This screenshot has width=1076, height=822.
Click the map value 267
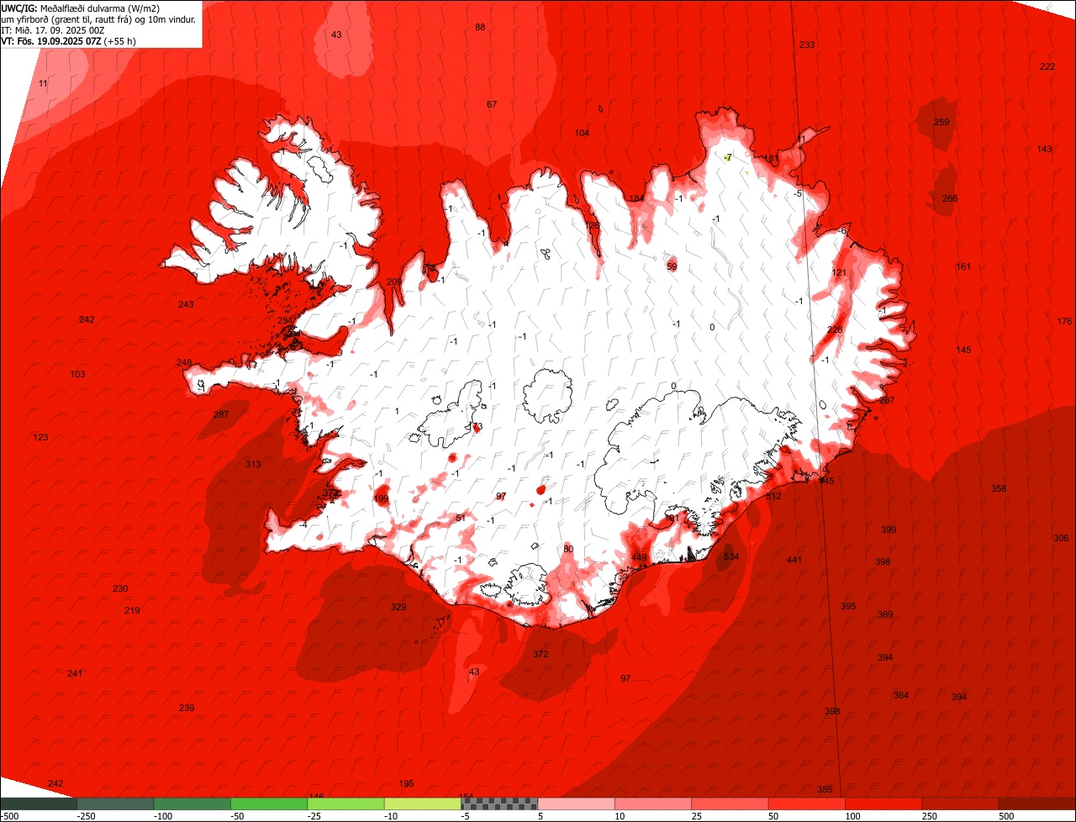click(887, 400)
